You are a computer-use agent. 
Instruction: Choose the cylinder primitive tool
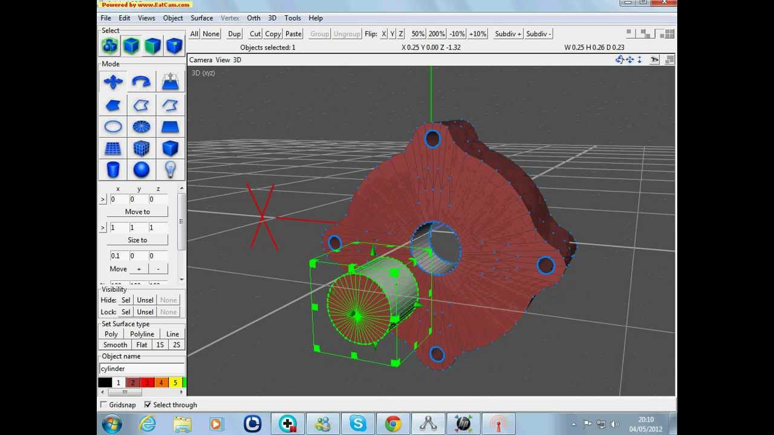coord(113,170)
